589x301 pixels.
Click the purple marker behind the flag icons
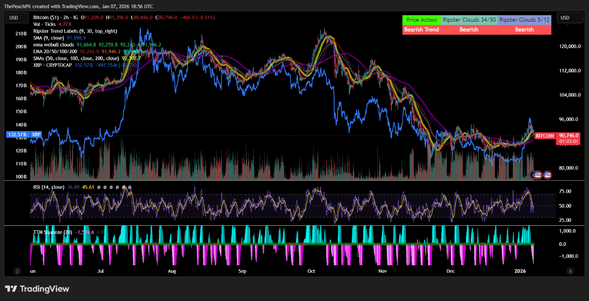[x=532, y=175]
